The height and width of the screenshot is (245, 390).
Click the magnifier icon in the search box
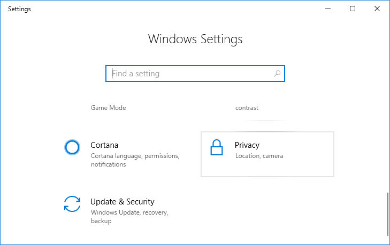point(277,74)
